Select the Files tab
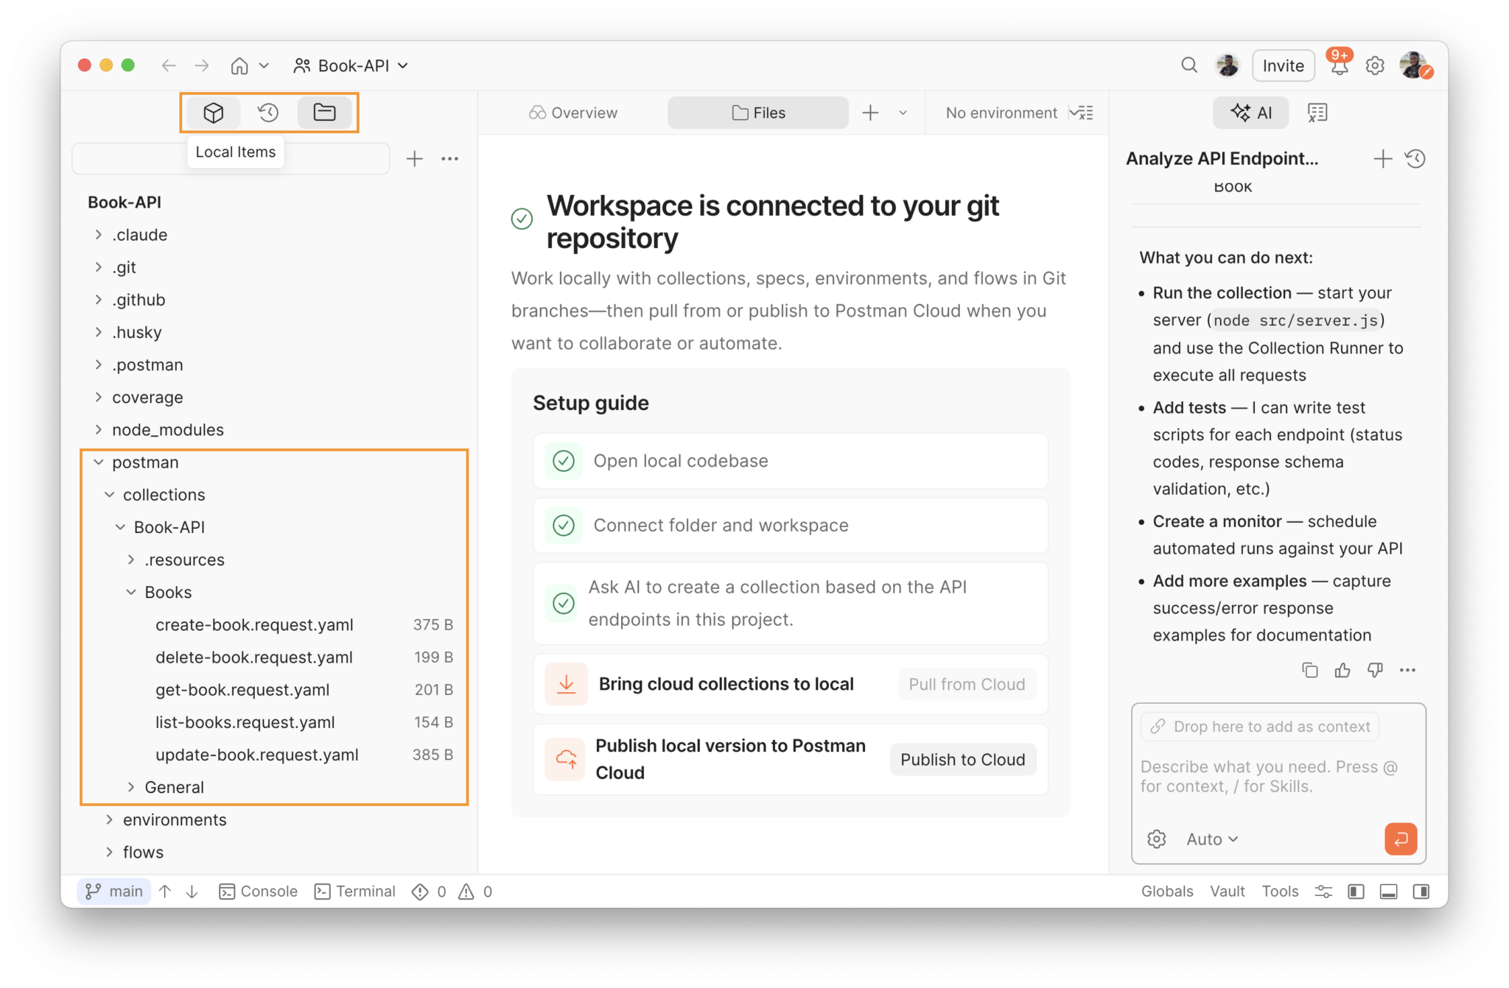The width and height of the screenshot is (1509, 988). (758, 113)
